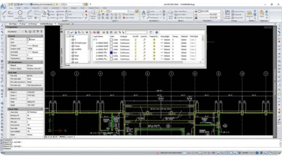Click the Insert Block icon

coord(171,14)
